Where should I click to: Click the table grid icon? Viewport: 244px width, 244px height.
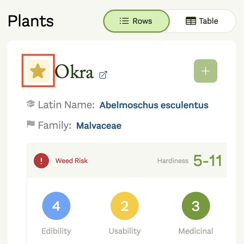point(191,21)
